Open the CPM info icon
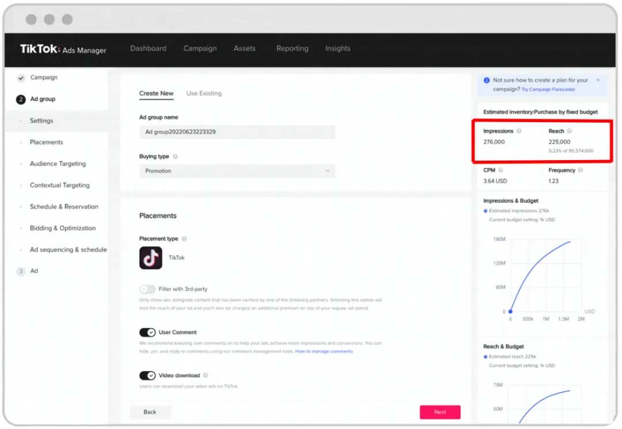The image size is (622, 429). pyautogui.click(x=500, y=170)
